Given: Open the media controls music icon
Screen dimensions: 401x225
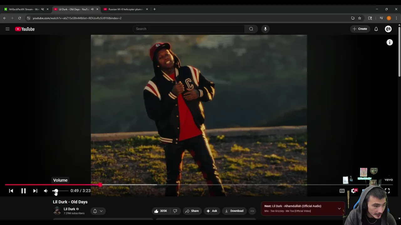Looking at the screenshot, I should pos(381,18).
